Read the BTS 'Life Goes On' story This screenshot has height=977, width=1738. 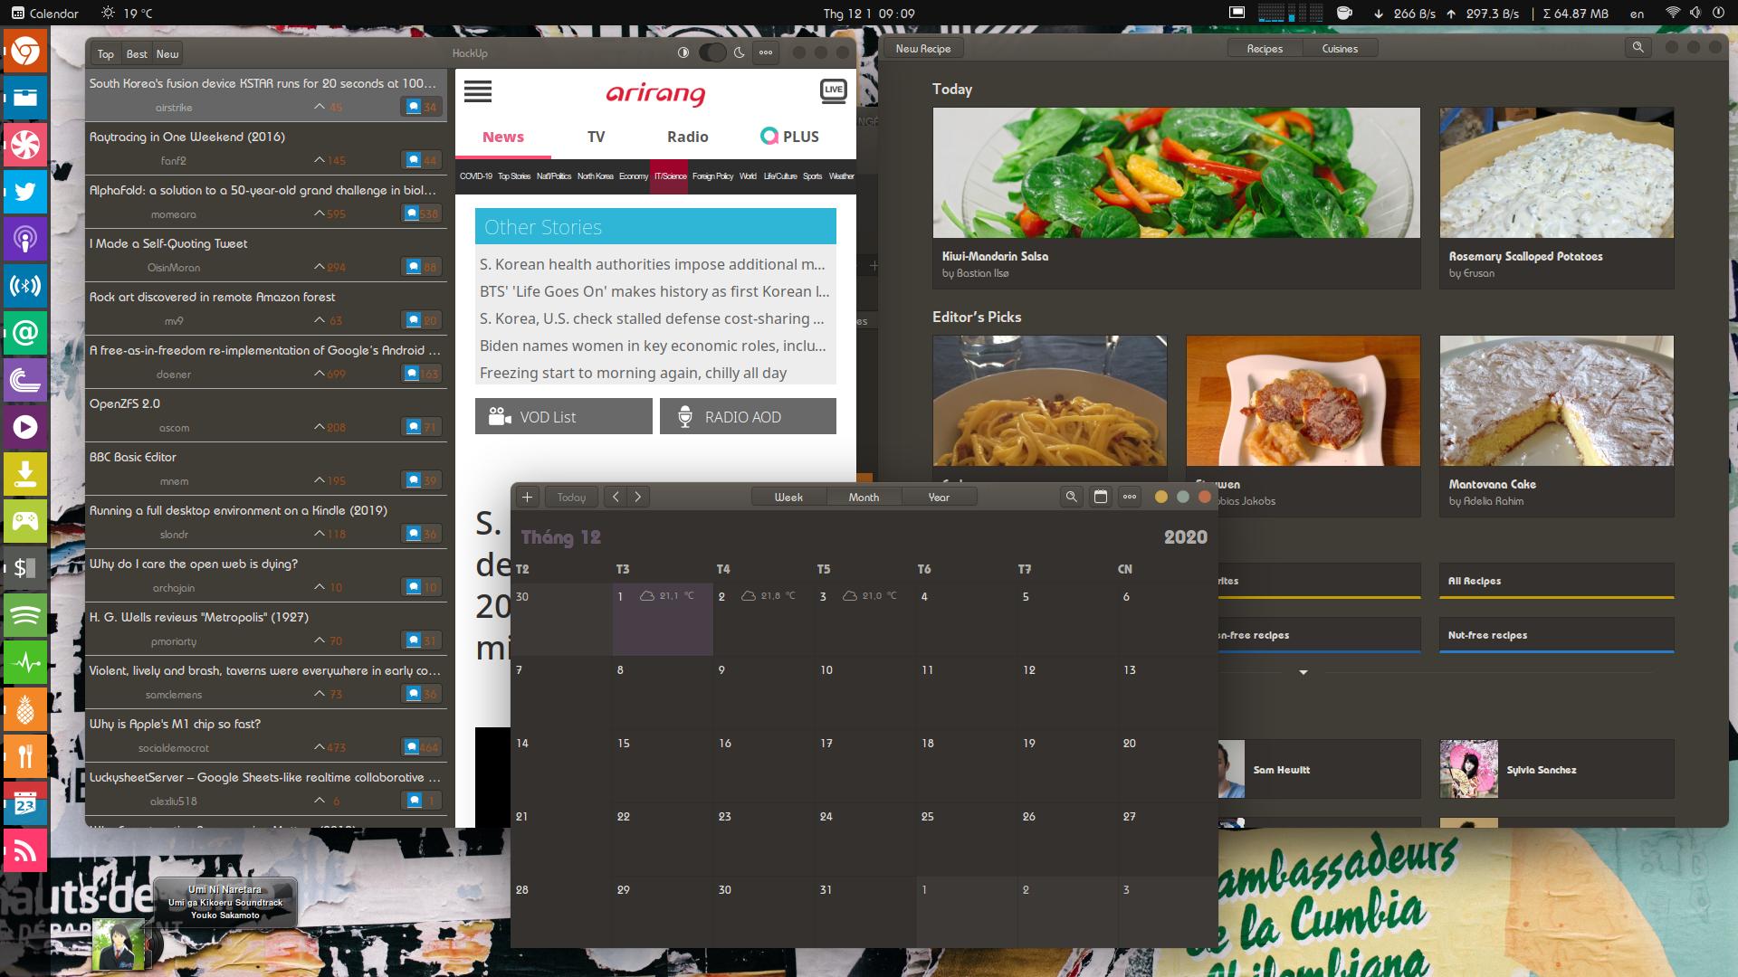[x=654, y=291]
